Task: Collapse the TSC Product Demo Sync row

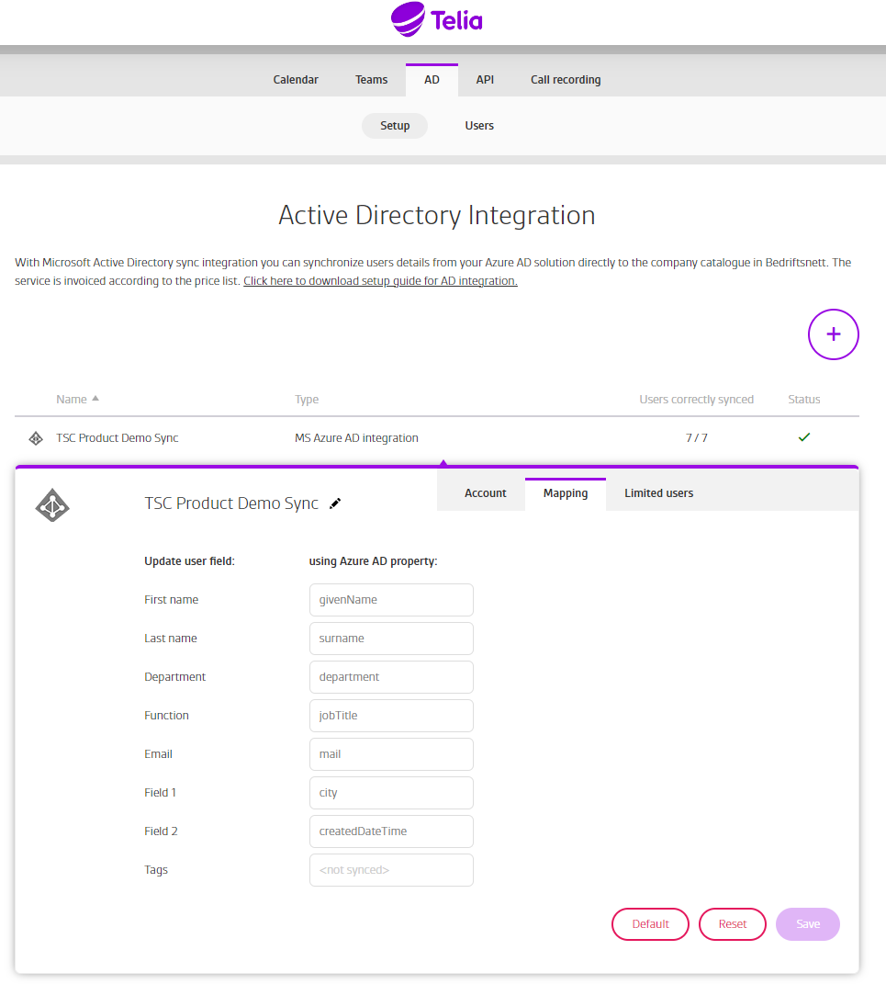Action: [118, 438]
